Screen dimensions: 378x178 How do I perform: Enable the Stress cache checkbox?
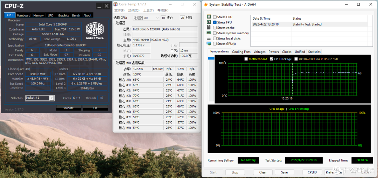tap(215, 28)
